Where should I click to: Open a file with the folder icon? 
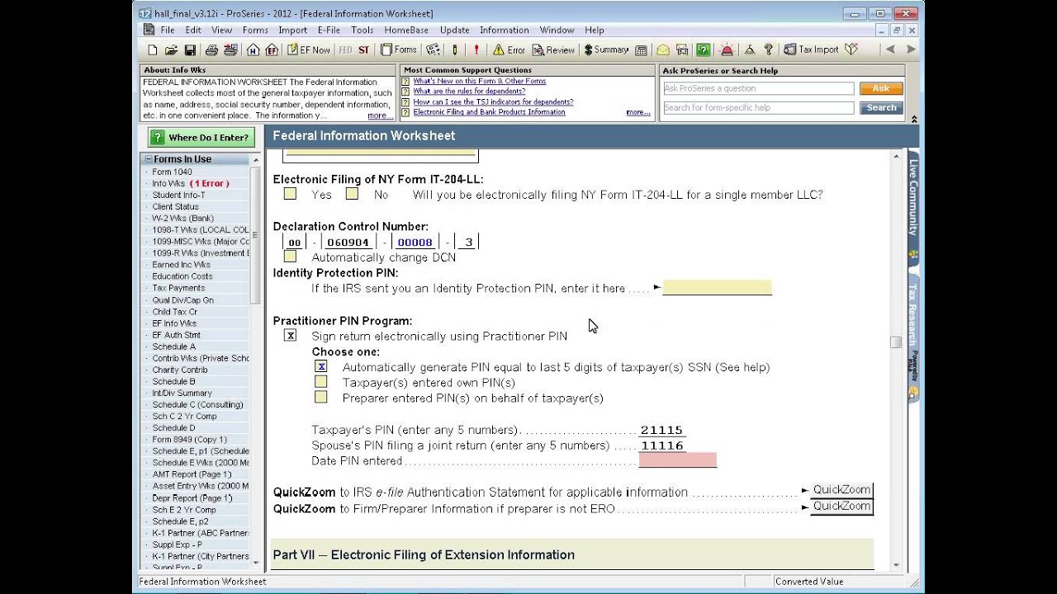click(172, 49)
